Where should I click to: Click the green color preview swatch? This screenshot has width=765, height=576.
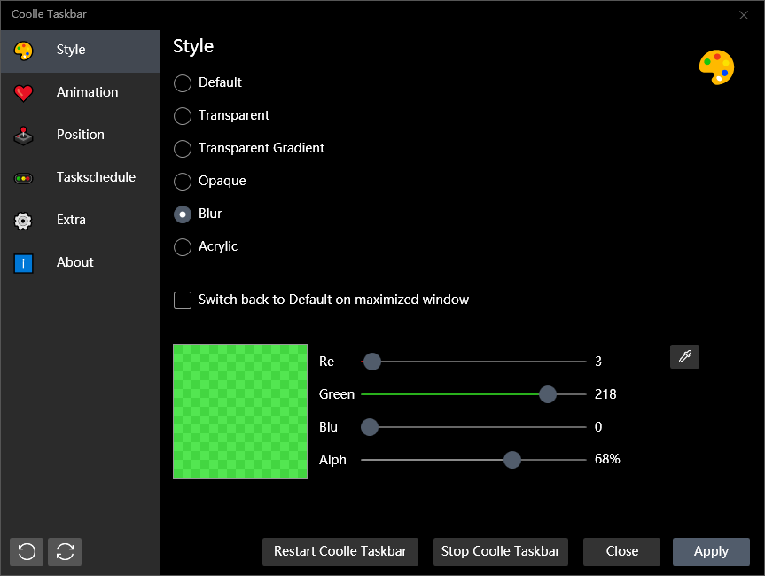coord(240,411)
